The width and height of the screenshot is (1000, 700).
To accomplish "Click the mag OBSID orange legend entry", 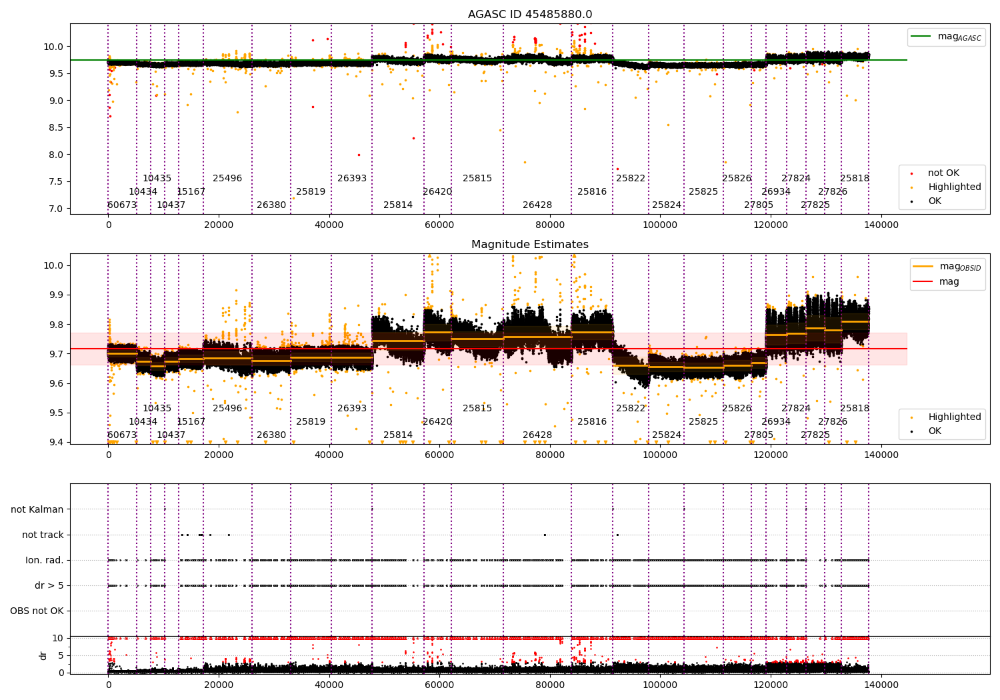I will [947, 267].
